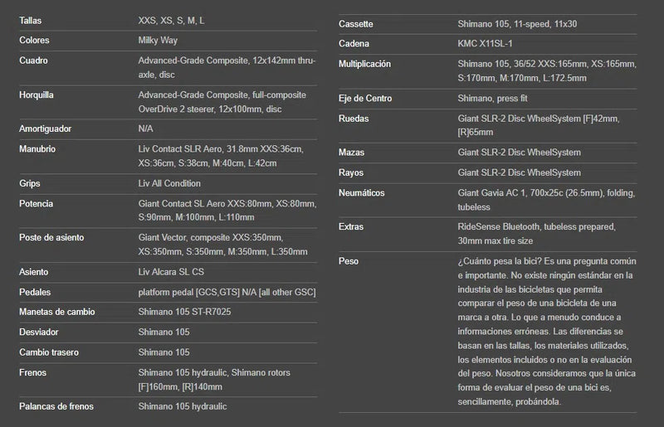
Task: Click the Eje de Centro label
Action: tap(365, 98)
